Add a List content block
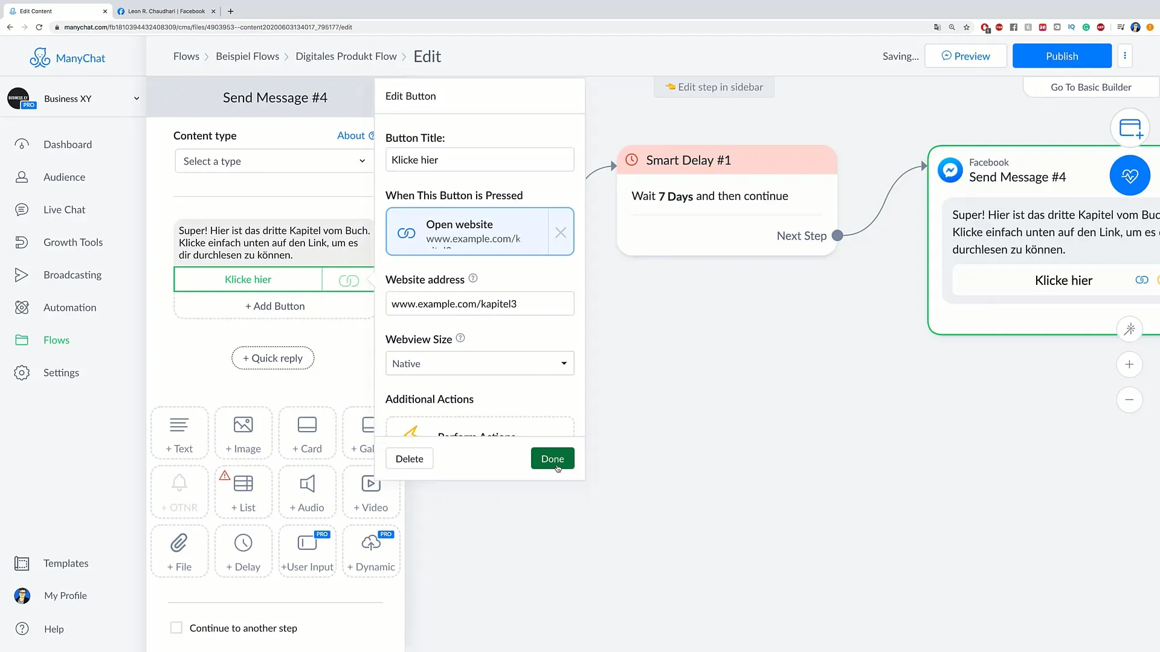 tap(243, 492)
